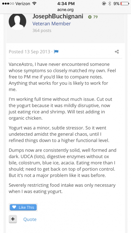
Task: Click the Veteran Member rank label
Action: click(x=52, y=24)
